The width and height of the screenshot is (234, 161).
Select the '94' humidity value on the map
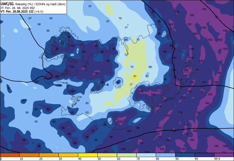[54, 122]
